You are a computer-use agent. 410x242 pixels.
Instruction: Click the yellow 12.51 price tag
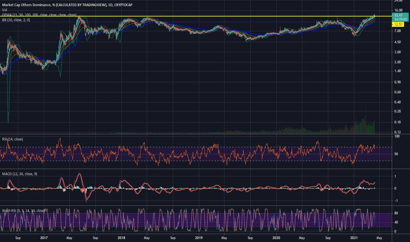tap(398, 24)
